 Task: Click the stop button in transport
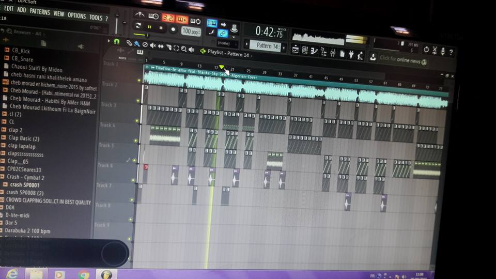point(161,28)
